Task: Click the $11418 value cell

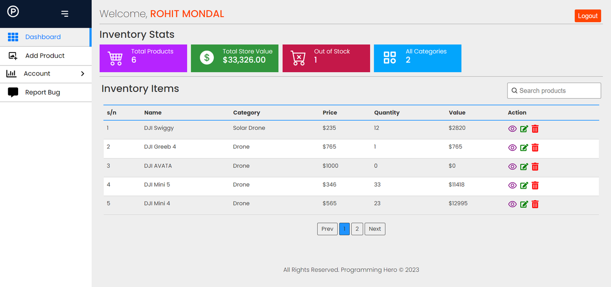Action: (x=456, y=184)
